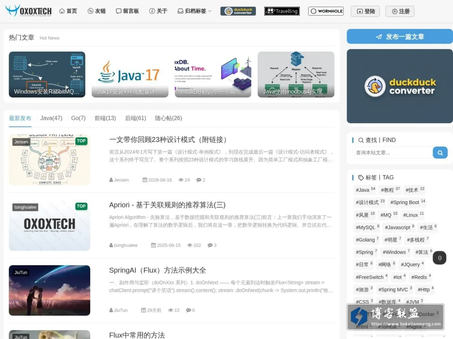This screenshot has width=453, height=339.
Task: Select the #Javascript tag
Action: point(399,228)
